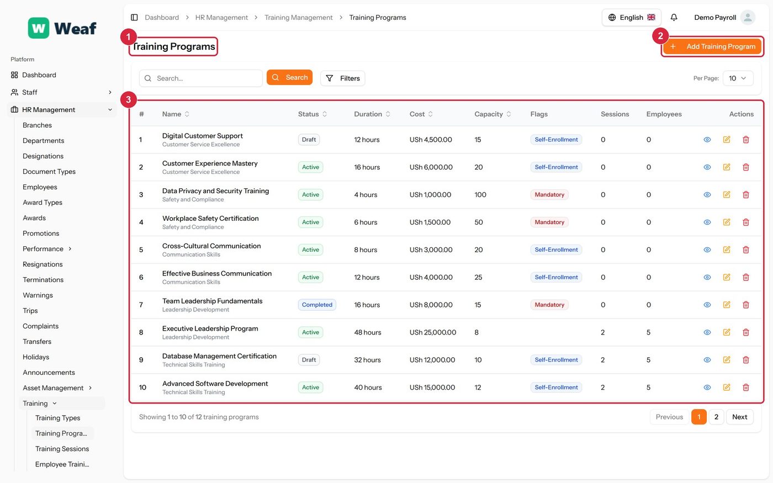Open the Per Page dropdown
Screen dimensions: 773x483
pos(738,78)
